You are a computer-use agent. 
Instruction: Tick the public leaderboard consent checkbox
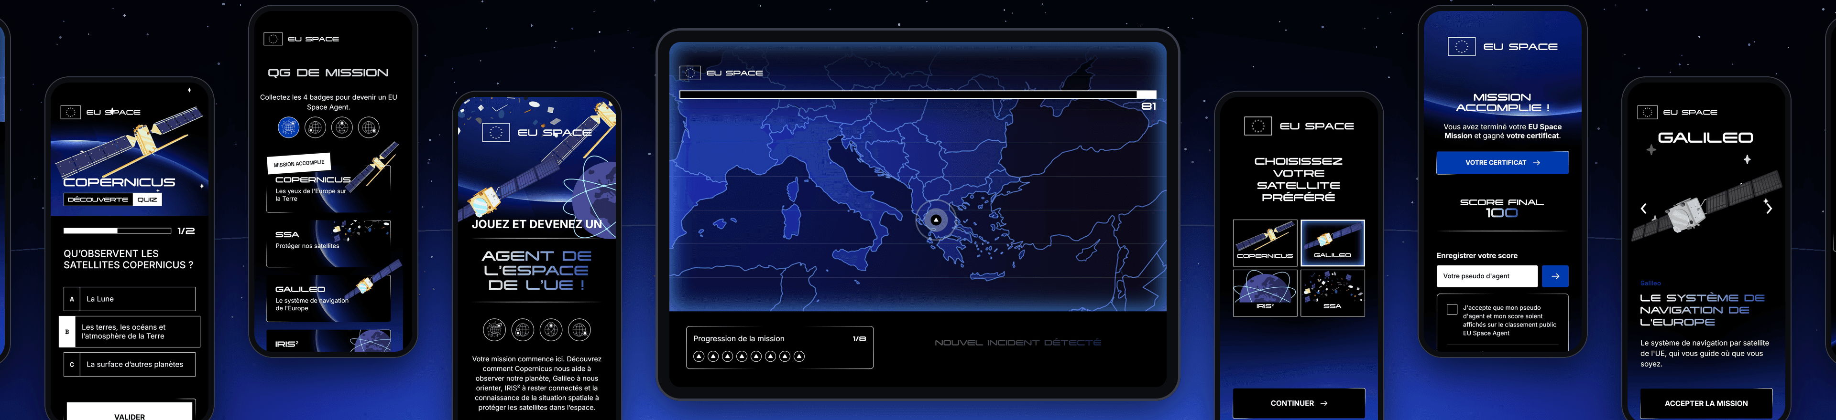tap(1452, 310)
